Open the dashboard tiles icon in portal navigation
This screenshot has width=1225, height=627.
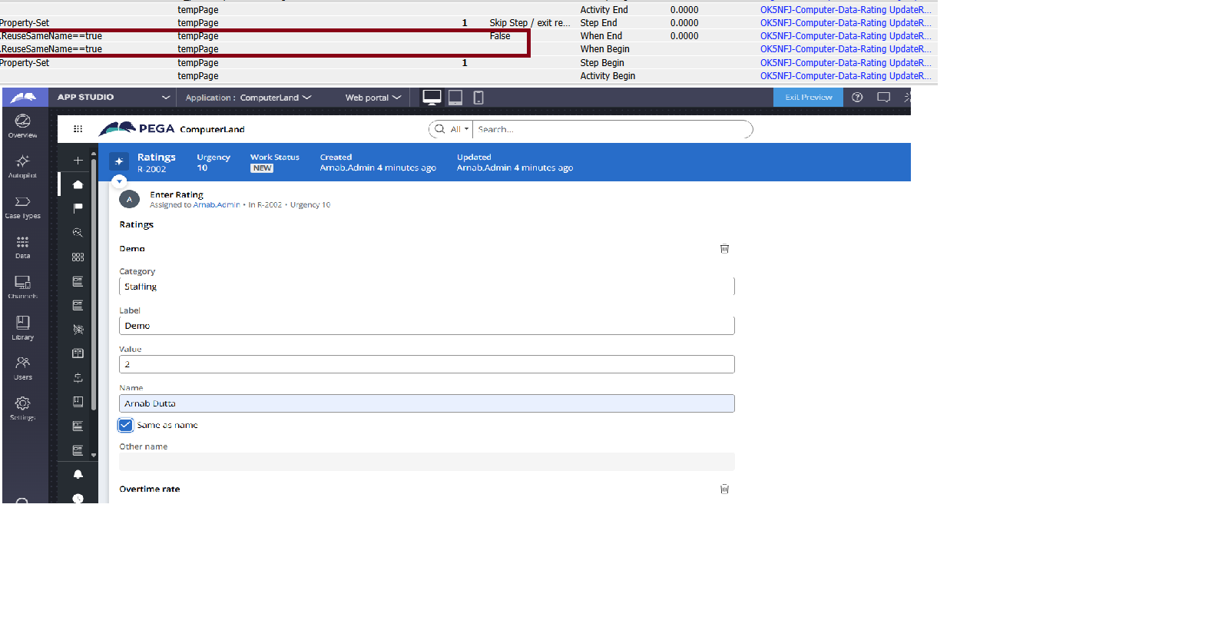point(78,257)
